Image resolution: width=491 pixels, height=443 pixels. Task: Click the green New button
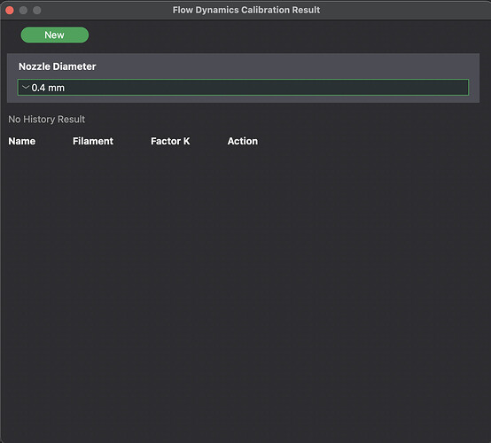point(55,35)
